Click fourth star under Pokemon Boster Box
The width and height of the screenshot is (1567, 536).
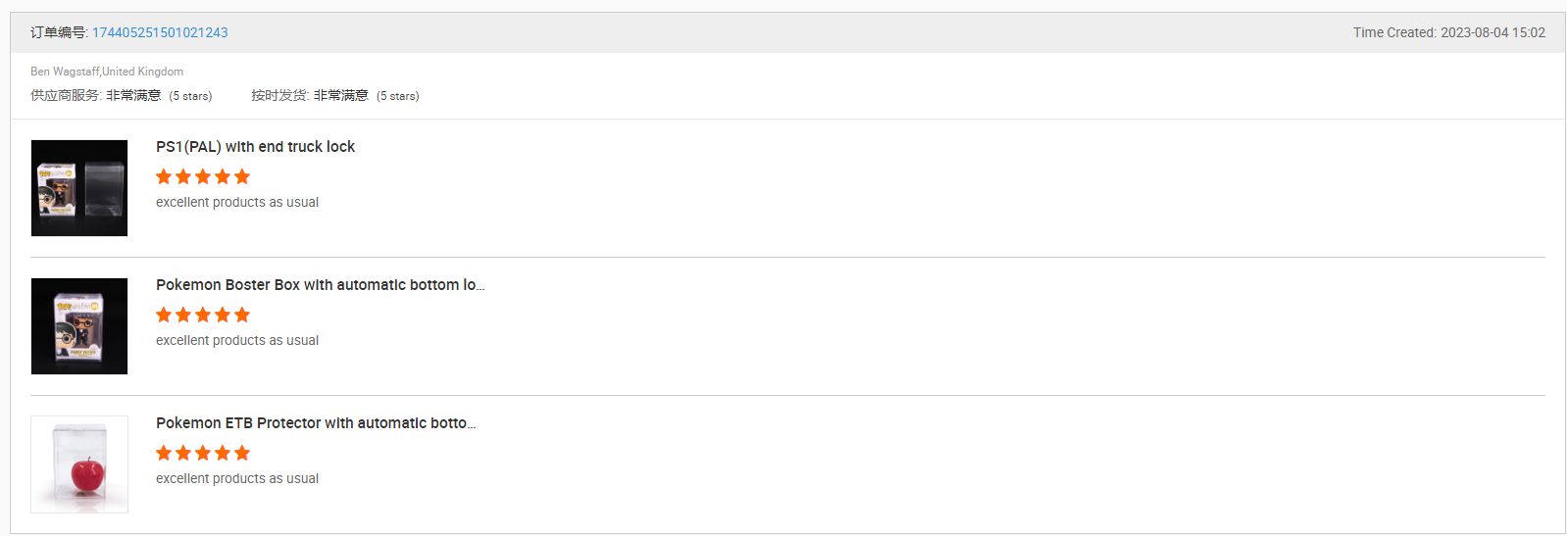[x=223, y=315]
